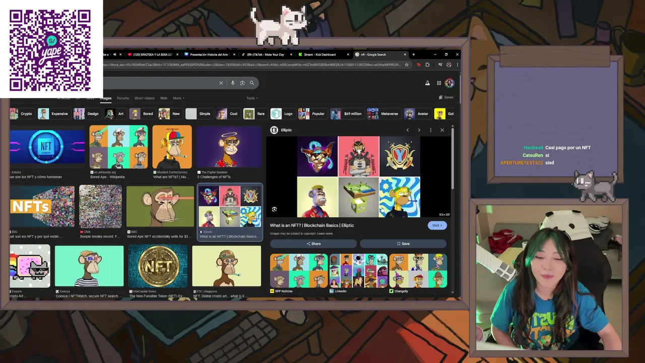Filter images by Avatar chip
The width and height of the screenshot is (645, 363).
pyautogui.click(x=417, y=114)
